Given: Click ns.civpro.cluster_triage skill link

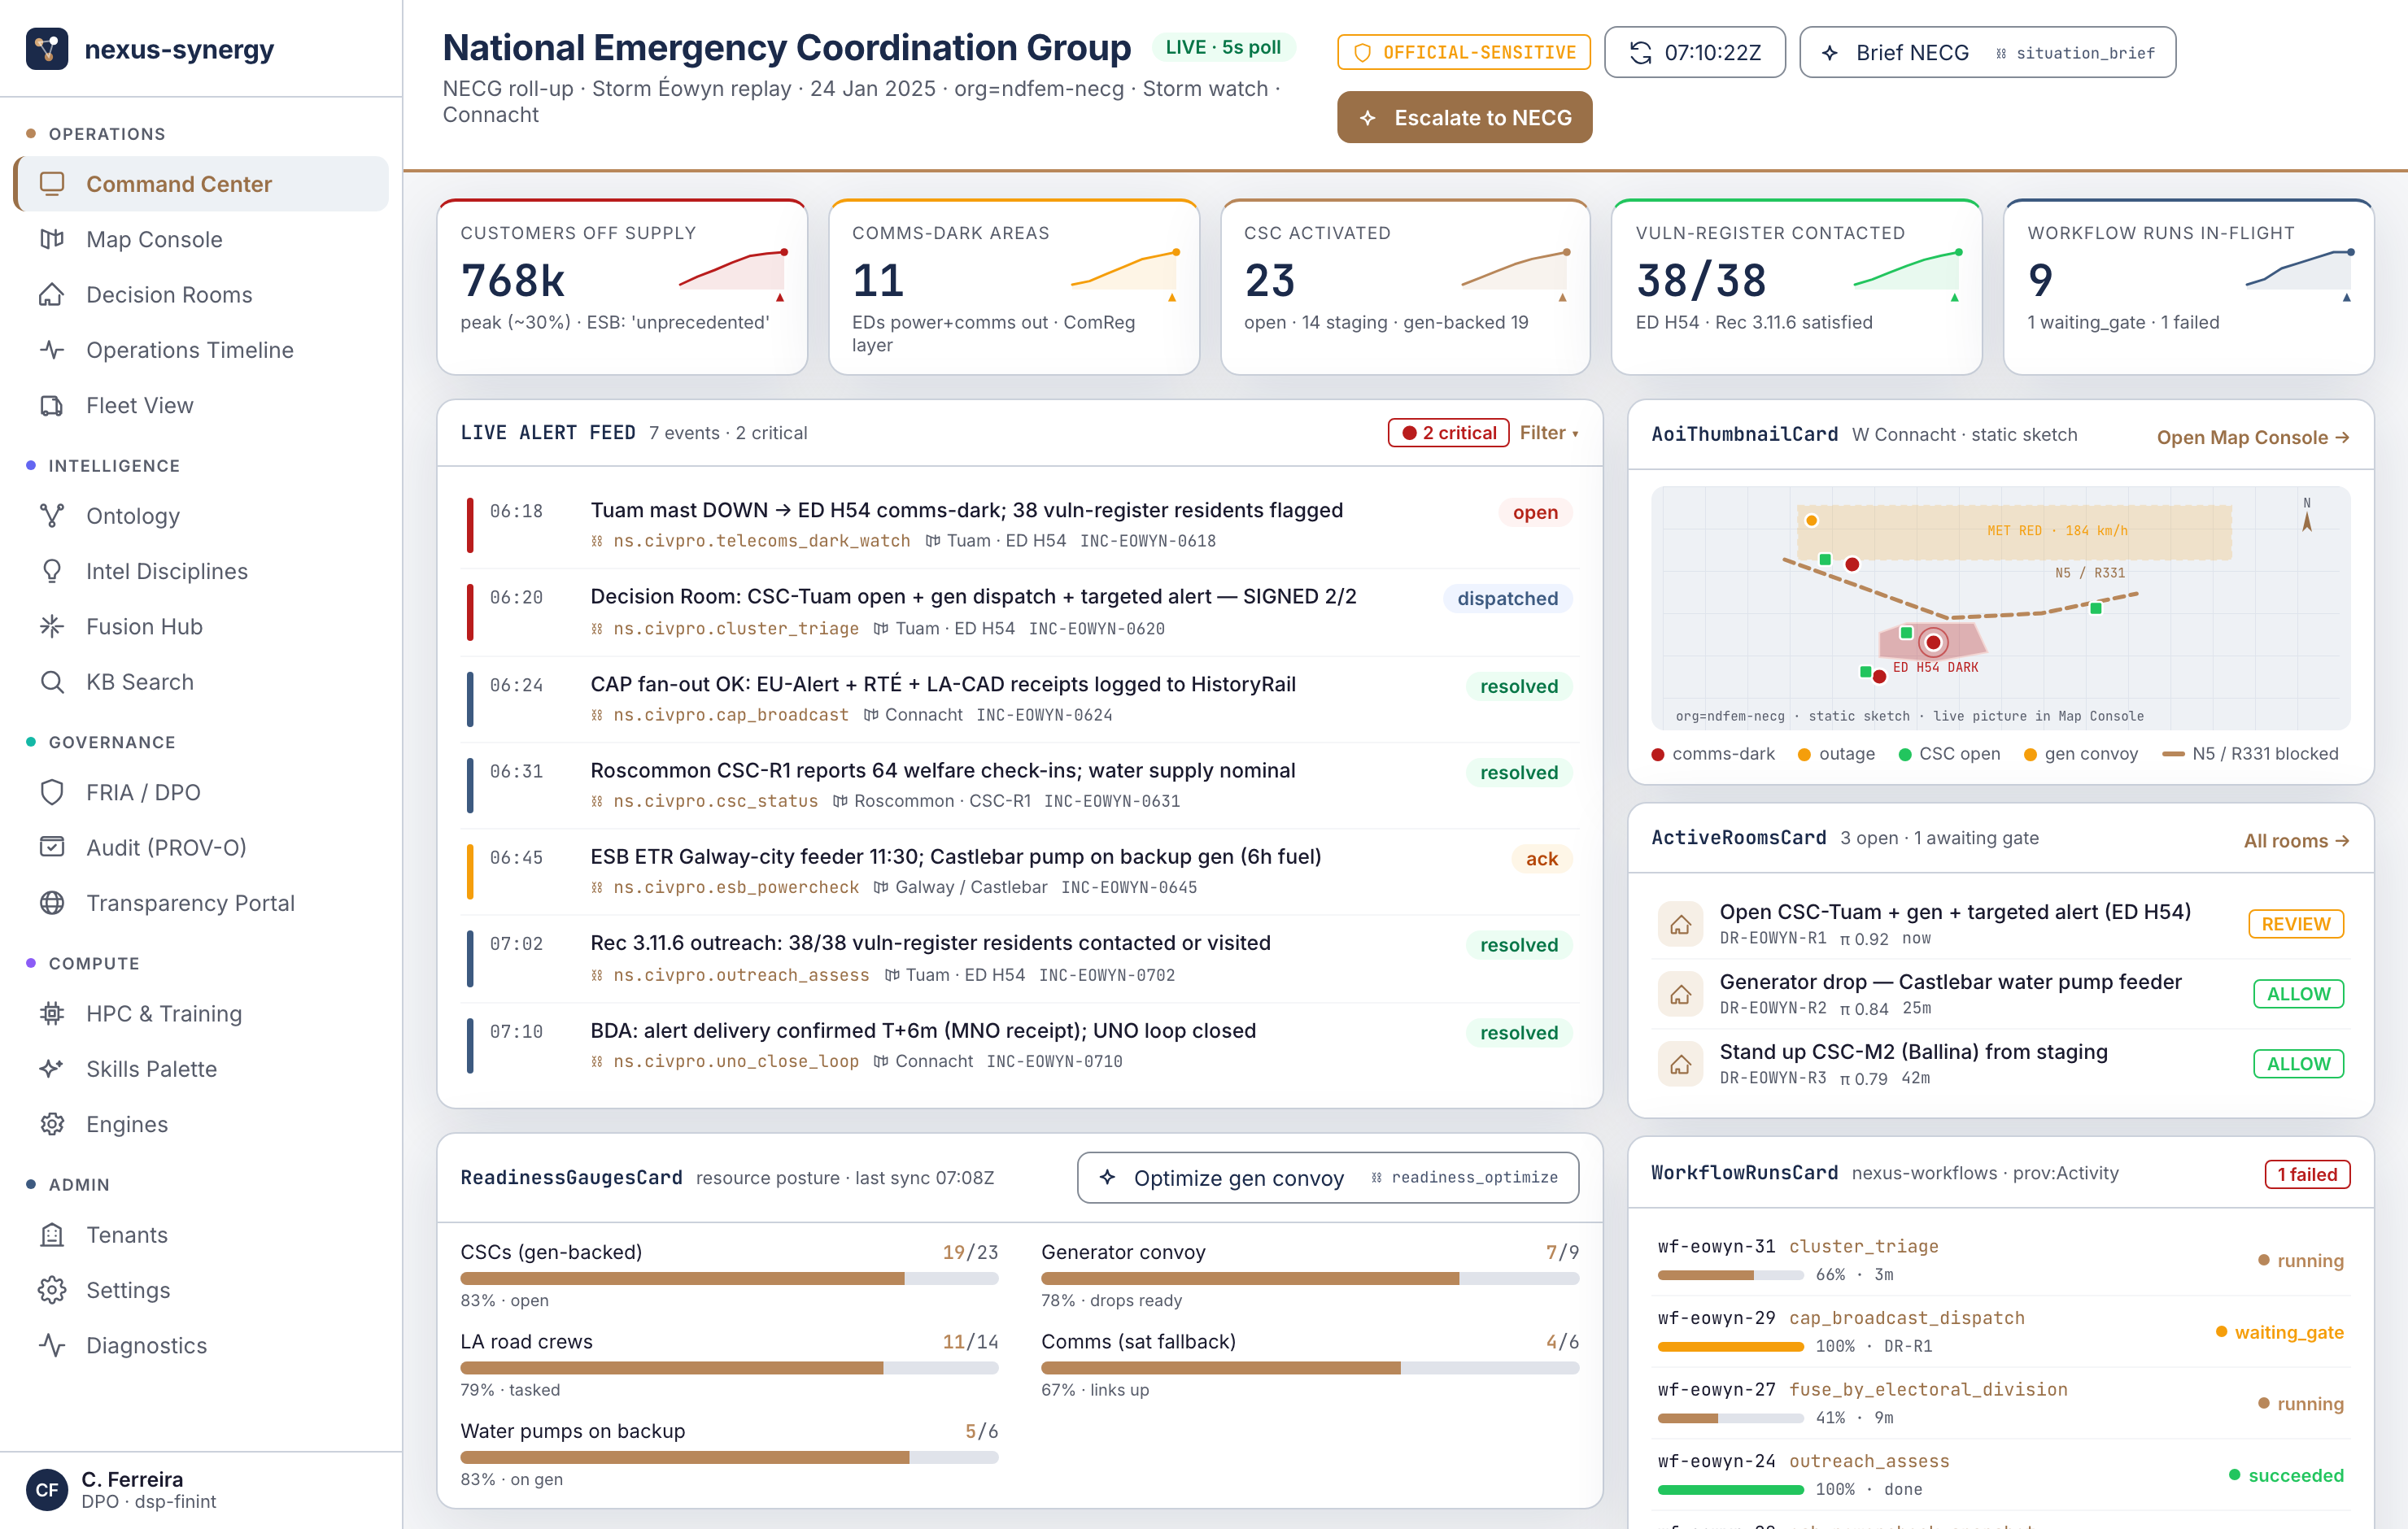Looking at the screenshot, I should 736,628.
